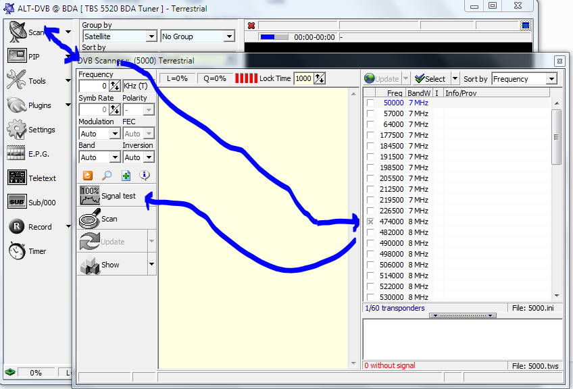Image resolution: width=573 pixels, height=389 pixels.
Task: Tick the 506000 frequency checkbox
Action: (x=370, y=265)
